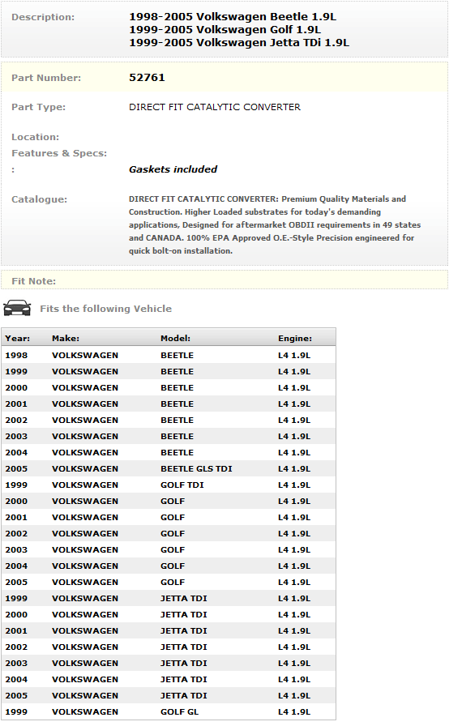The image size is (462, 726).
Task: Select the 1999 GOLF TDI row
Action: (169, 485)
